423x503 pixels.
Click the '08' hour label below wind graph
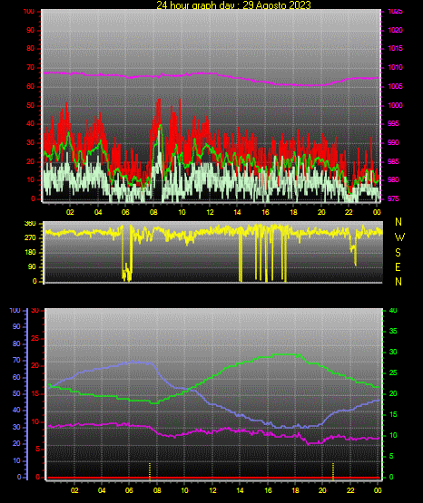pyautogui.click(x=153, y=212)
